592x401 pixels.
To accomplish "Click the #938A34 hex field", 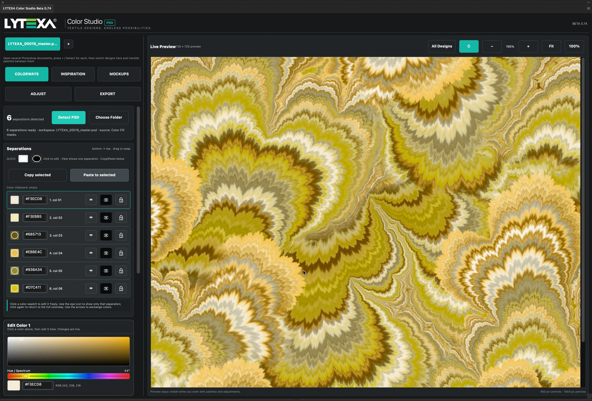I will click(35, 270).
